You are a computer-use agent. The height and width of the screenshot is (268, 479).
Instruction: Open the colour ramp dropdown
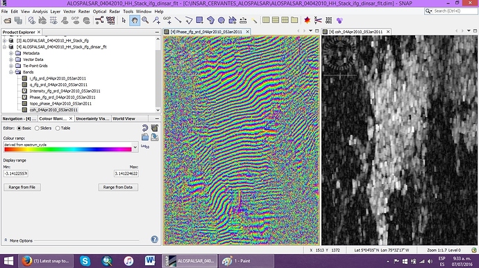(x=135, y=148)
